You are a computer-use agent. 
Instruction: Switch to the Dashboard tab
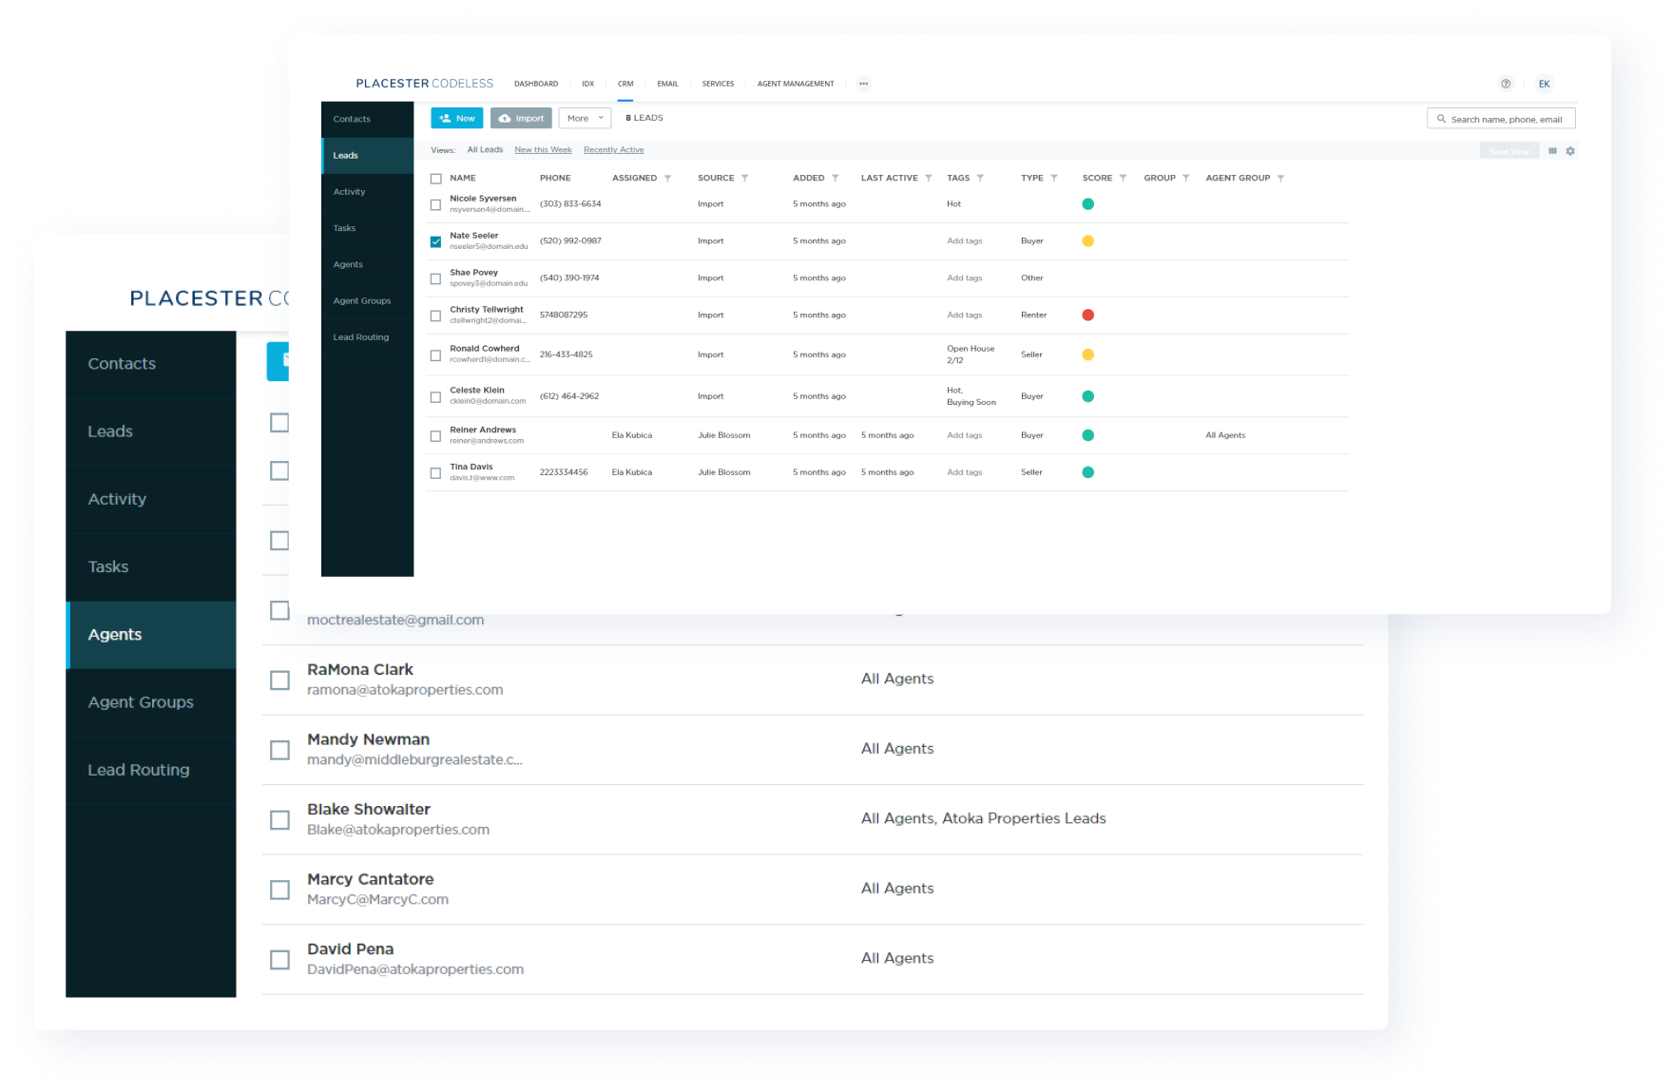point(536,84)
